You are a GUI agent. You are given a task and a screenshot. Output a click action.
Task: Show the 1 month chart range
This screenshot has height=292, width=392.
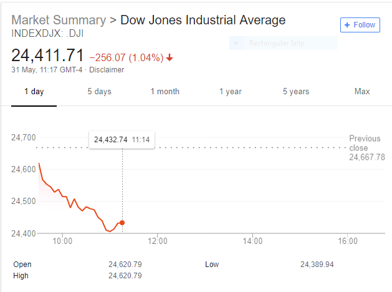pyautogui.click(x=165, y=92)
